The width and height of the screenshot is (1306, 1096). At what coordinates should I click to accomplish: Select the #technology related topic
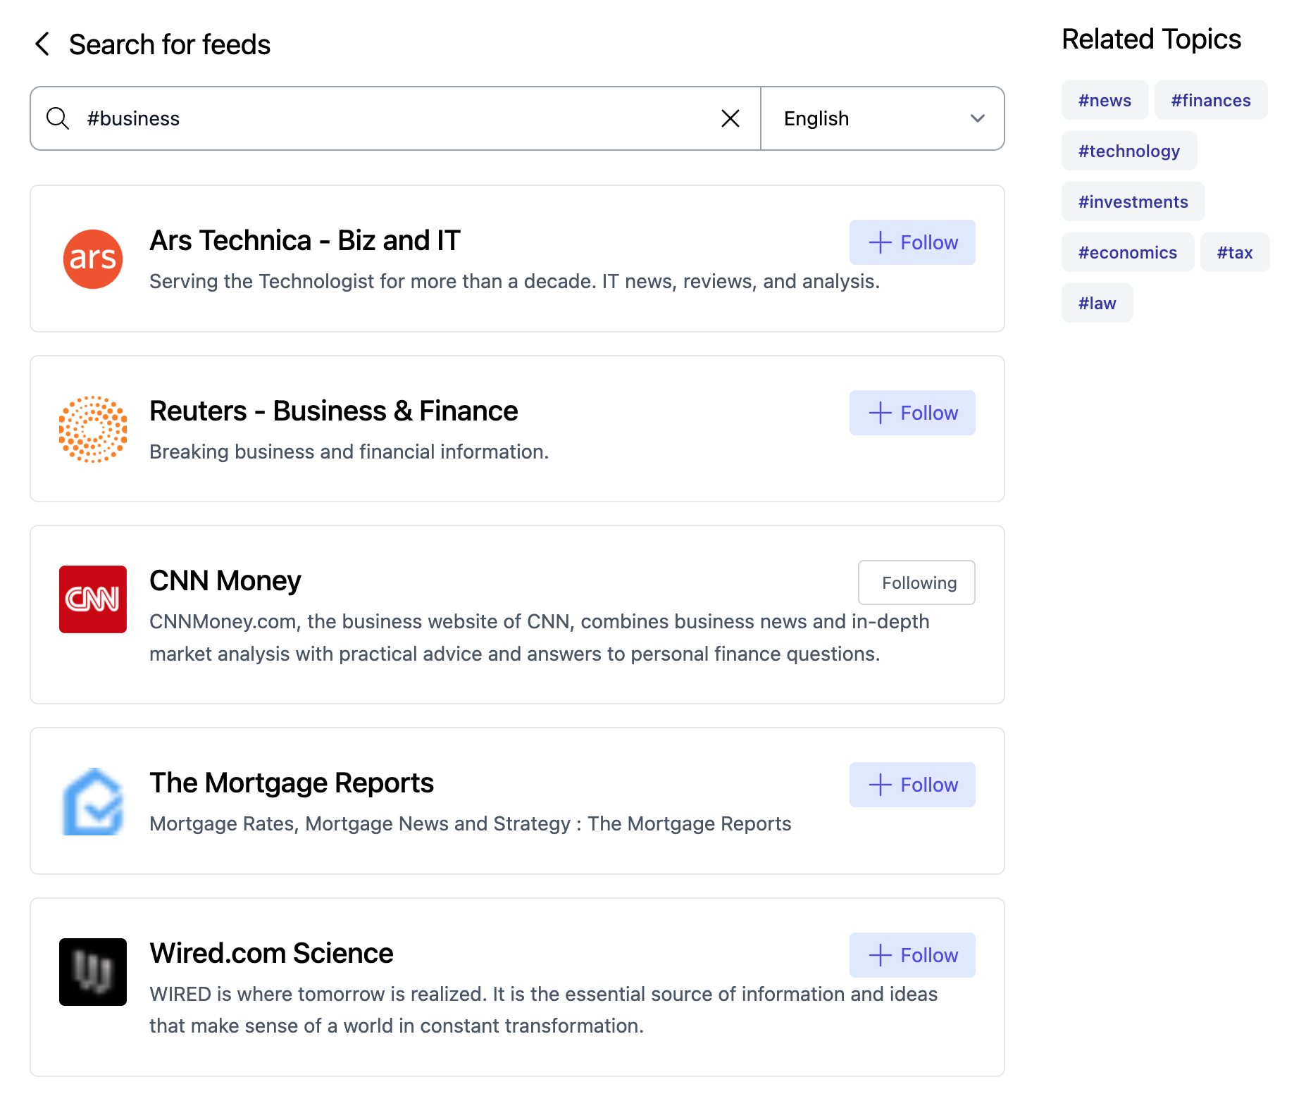[1129, 151]
